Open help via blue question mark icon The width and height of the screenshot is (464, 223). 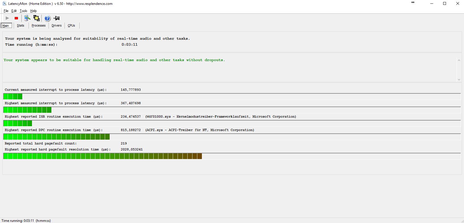47,18
